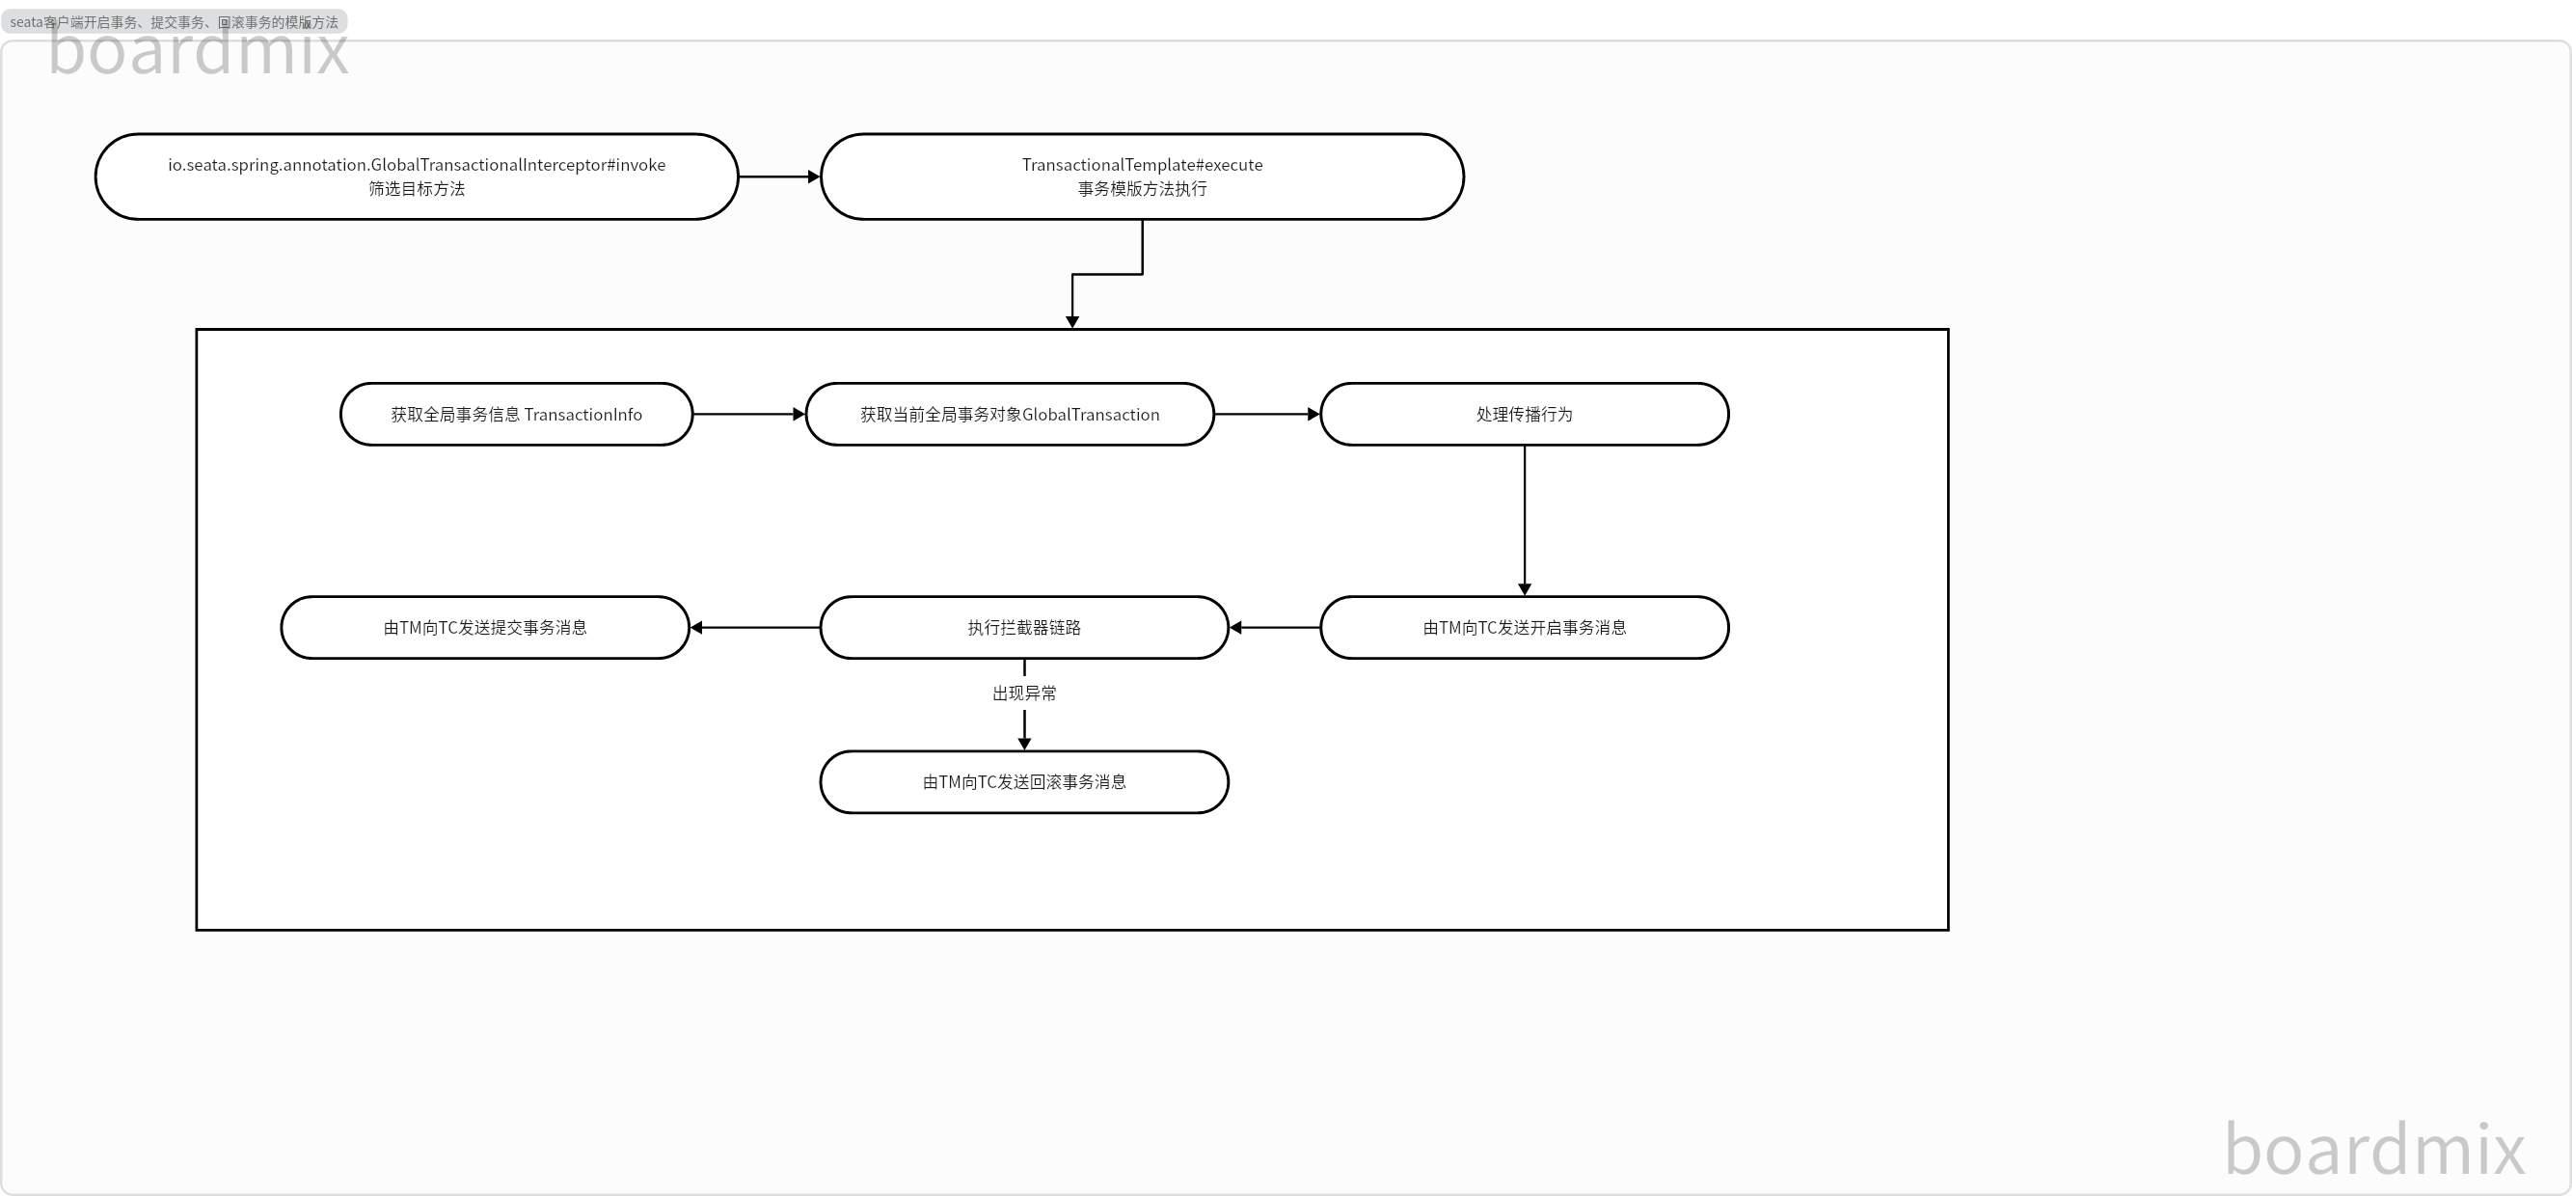Click '由TM向TC发送开启事务消息' node
Image resolution: width=2572 pixels, height=1196 pixels.
coord(1526,627)
